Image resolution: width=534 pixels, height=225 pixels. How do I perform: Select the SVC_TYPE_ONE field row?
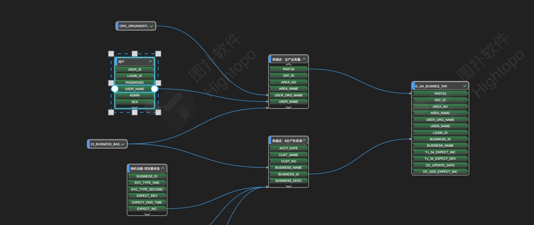pyautogui.click(x=147, y=183)
